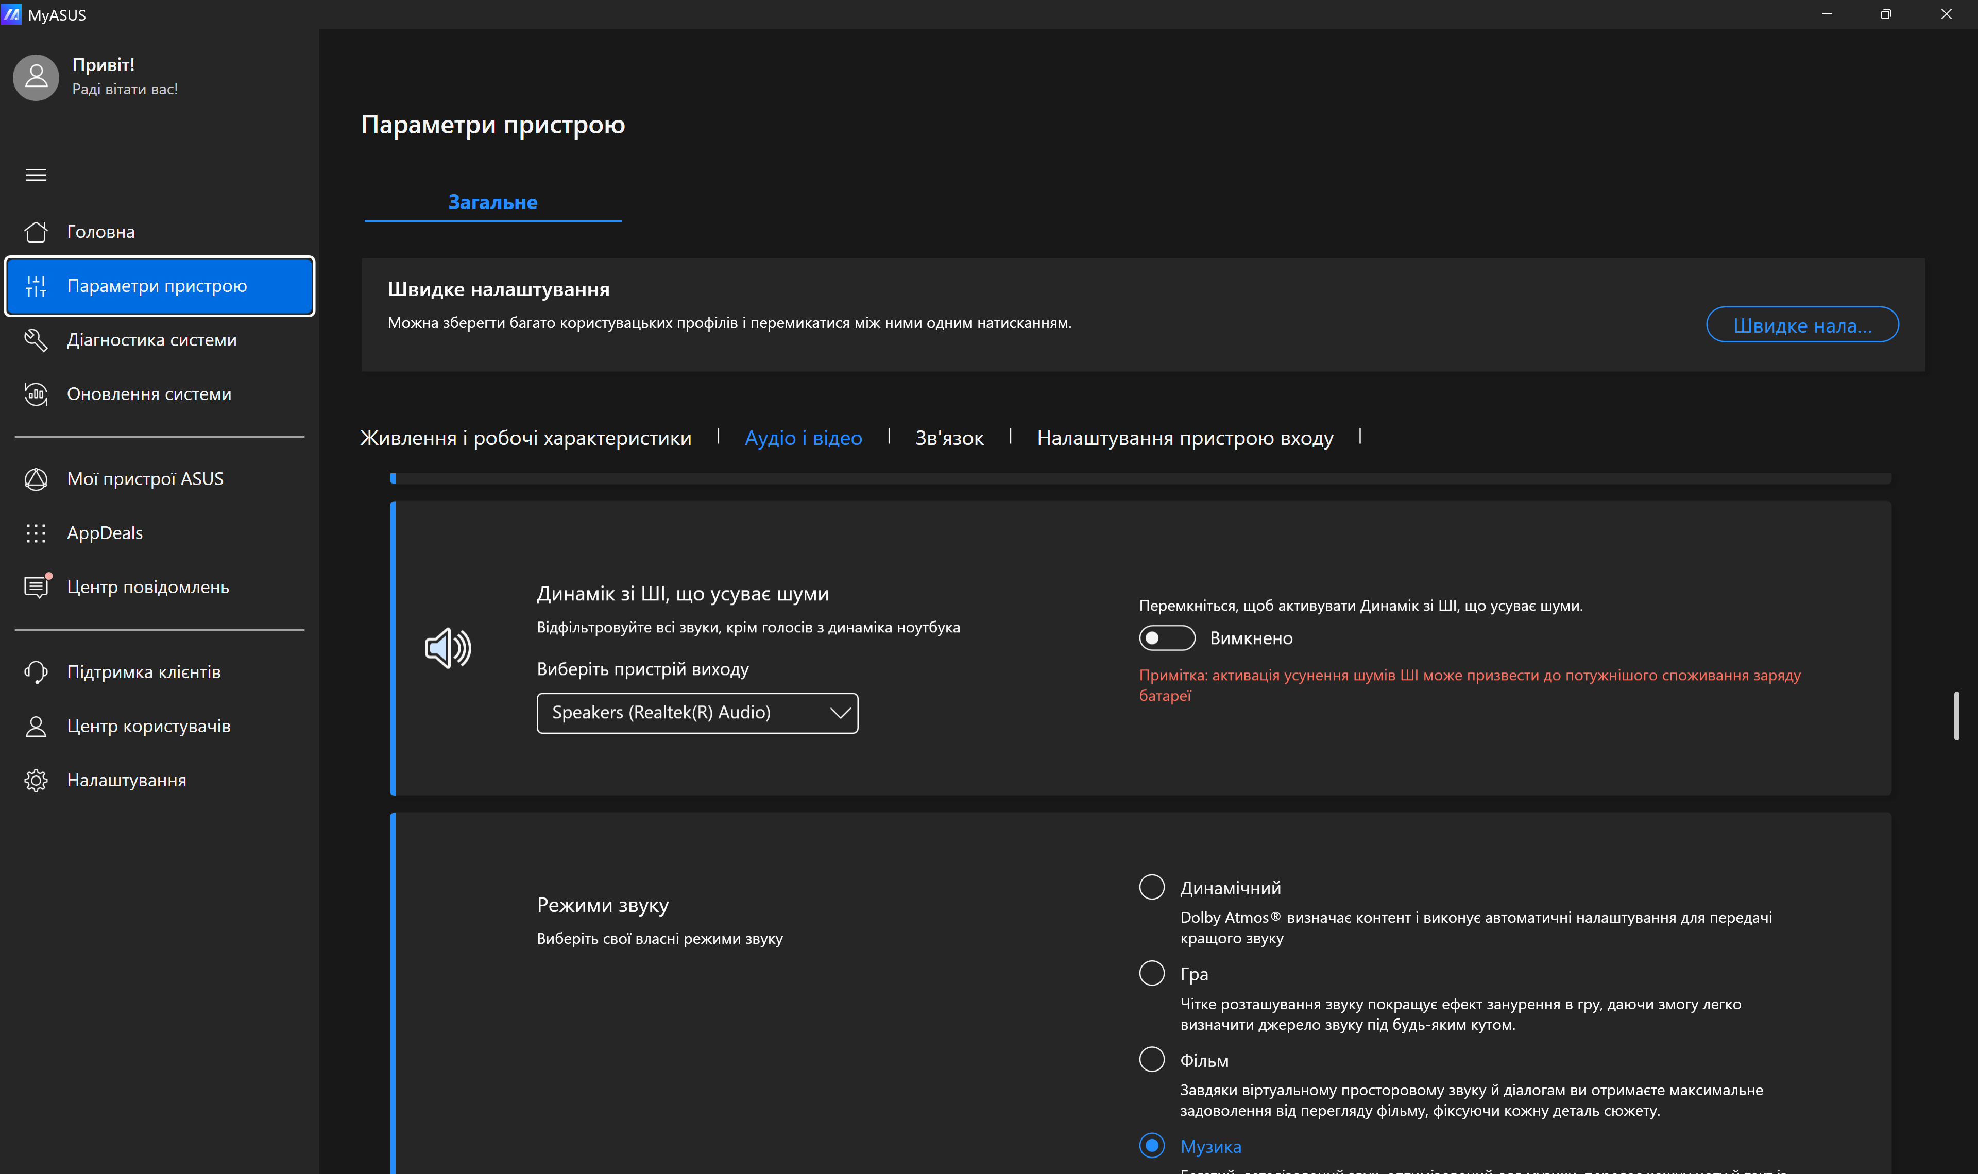
Task: Select the Фільм sound mode
Action: [x=1151, y=1059]
